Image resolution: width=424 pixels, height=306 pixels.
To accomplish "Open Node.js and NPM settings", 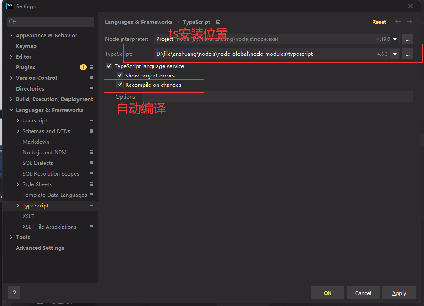I will pyautogui.click(x=45, y=152).
